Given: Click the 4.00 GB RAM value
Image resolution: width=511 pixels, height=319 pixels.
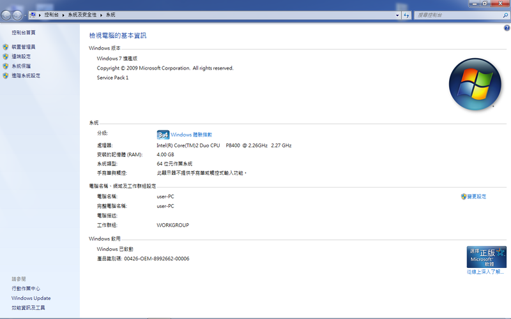Looking at the screenshot, I should (x=165, y=154).
